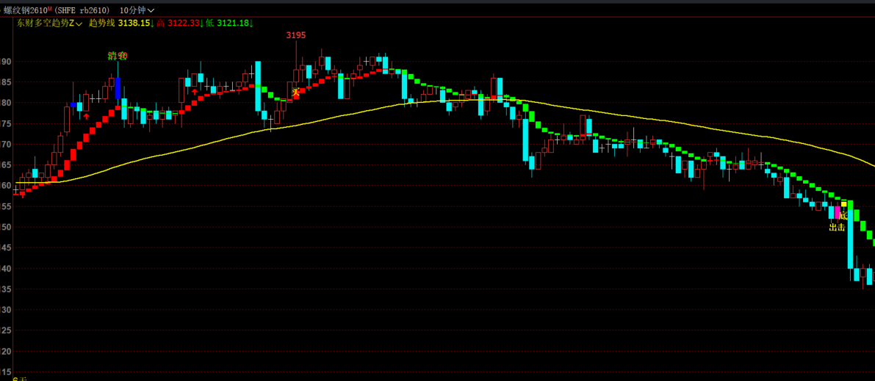Expand the 东财多空趋势Z indicator dropdown

click(49, 23)
